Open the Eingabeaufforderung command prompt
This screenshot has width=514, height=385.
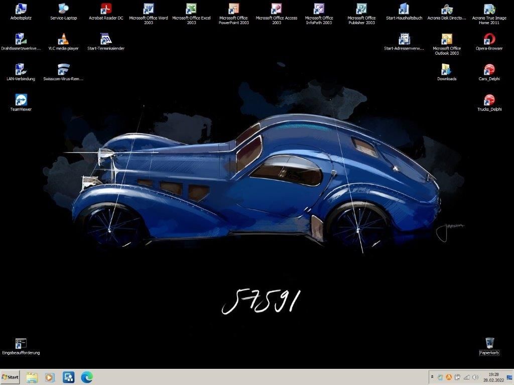coord(20,342)
